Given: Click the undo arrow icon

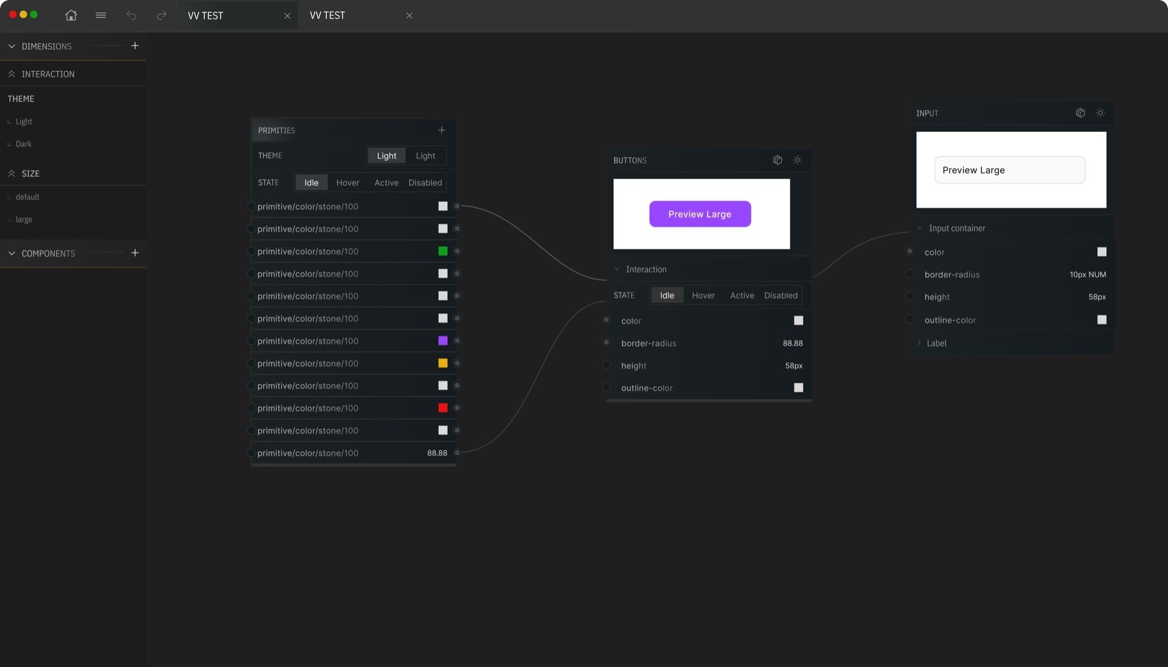Looking at the screenshot, I should click(131, 15).
